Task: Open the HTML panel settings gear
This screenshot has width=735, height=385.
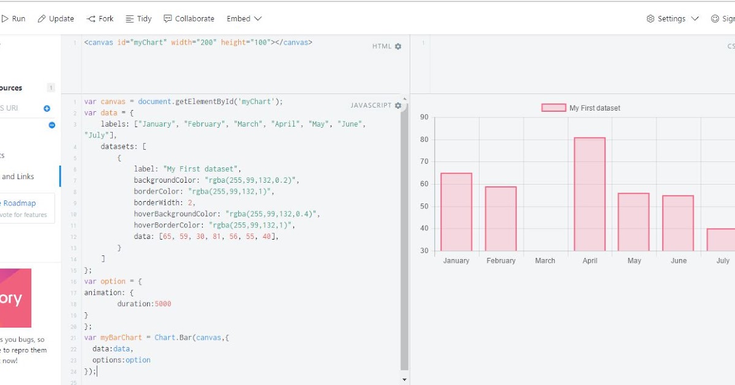Action: coord(398,46)
